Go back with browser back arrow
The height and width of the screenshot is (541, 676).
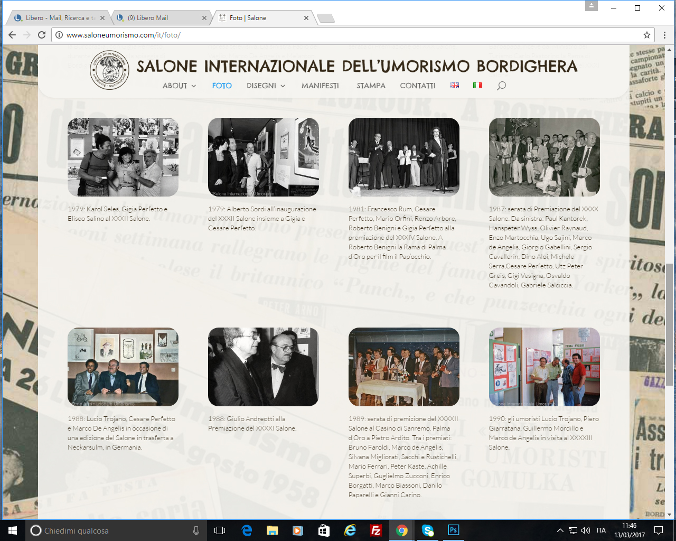12,35
